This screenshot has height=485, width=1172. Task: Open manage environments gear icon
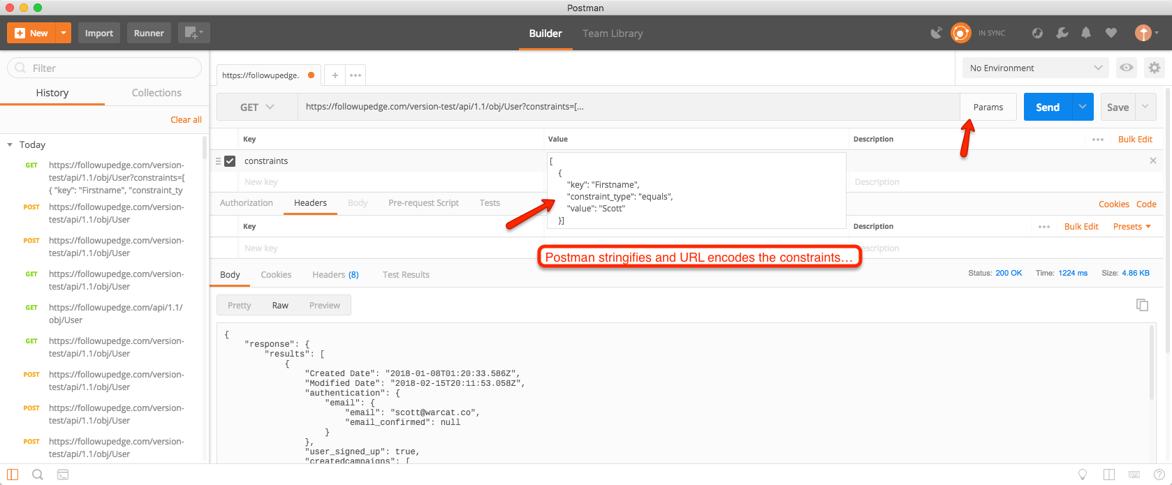pos(1155,68)
